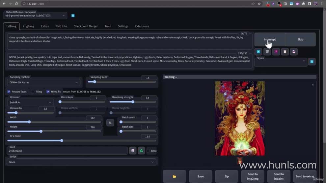The width and height of the screenshot is (326, 183).
Task: Click the blue arrow icon under Interrupt
Action: (x=258, y=52)
